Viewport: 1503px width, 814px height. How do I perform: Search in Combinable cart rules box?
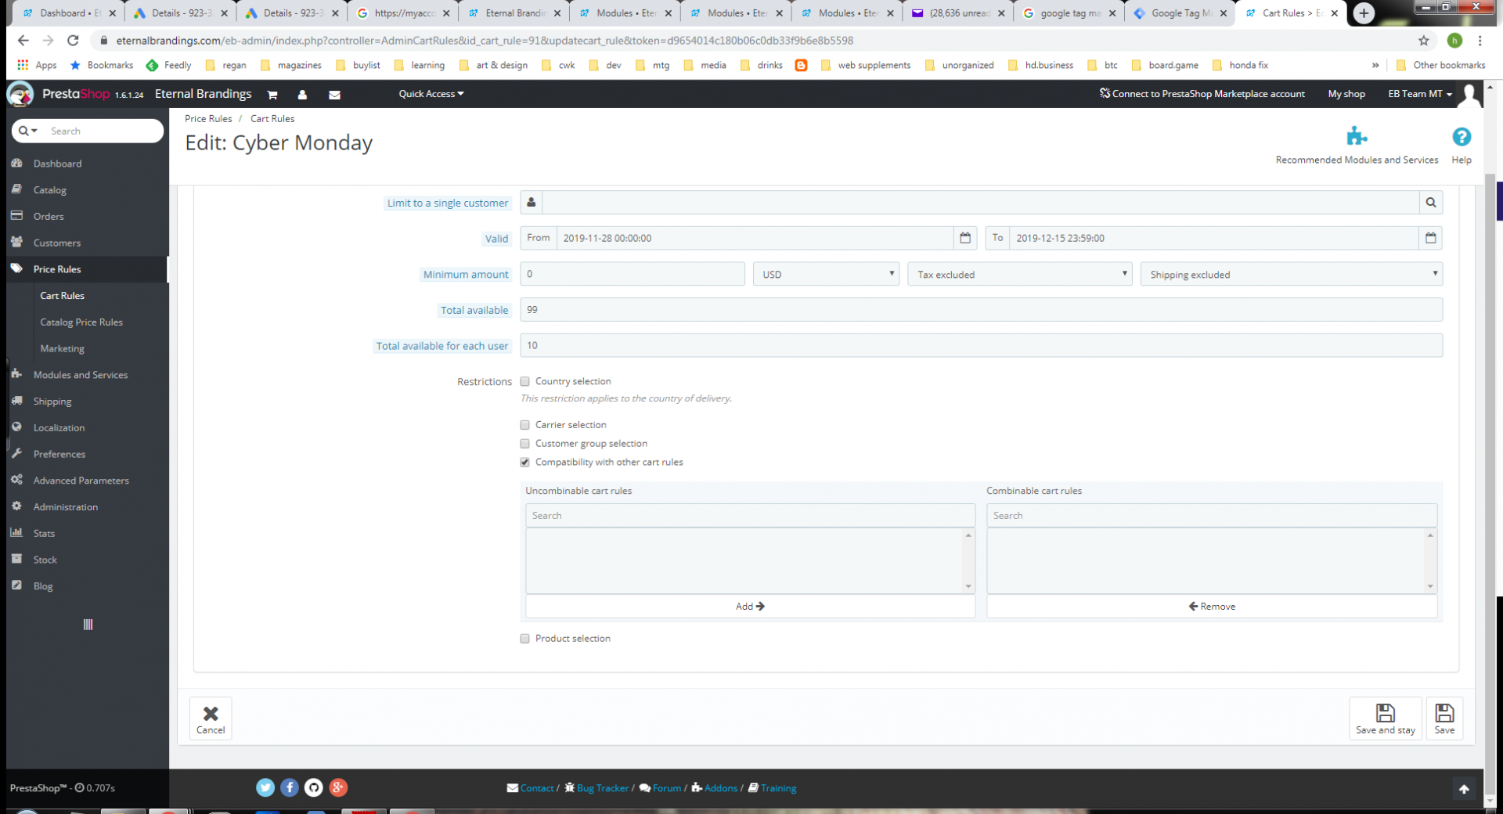point(1212,516)
